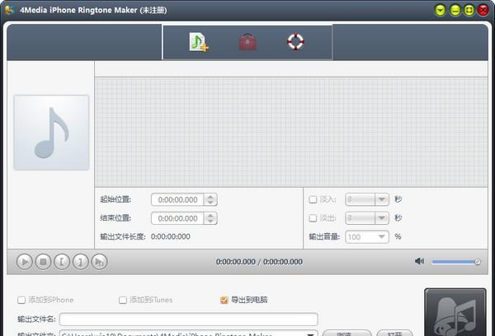Click the 结束位置 stepper arrows

point(210,218)
